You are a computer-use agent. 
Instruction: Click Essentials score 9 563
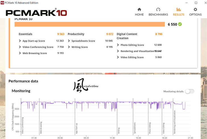(x=61, y=34)
